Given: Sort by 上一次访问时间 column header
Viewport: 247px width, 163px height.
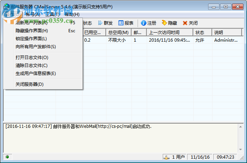Looking at the screenshot, I should [x=170, y=33].
